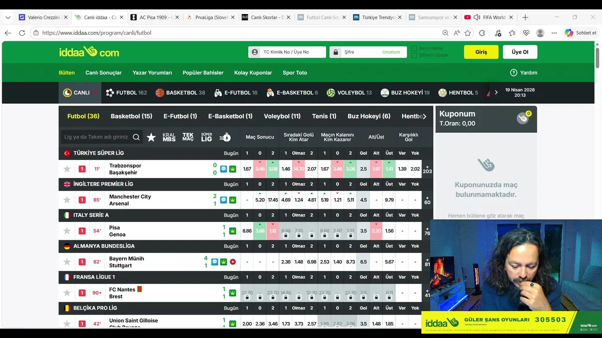The height and width of the screenshot is (338, 602).
Task: Open the Canlı Sonuçlar menu item
Action: tap(103, 73)
